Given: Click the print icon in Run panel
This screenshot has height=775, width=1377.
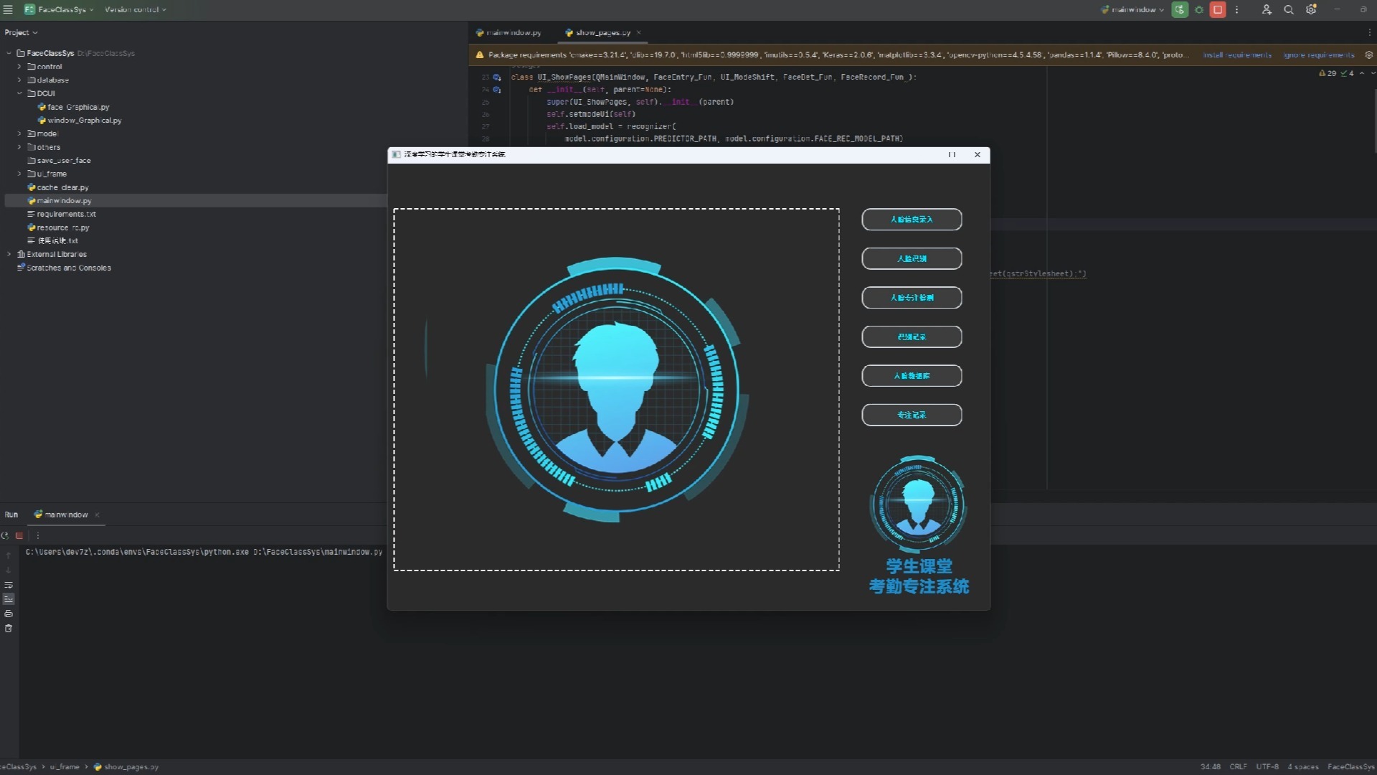Looking at the screenshot, I should pos(9,614).
